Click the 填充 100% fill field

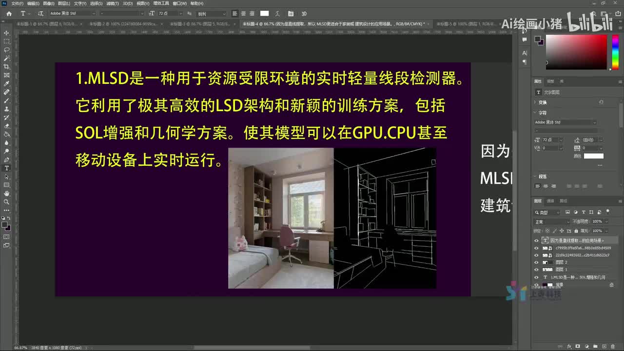[597, 231]
